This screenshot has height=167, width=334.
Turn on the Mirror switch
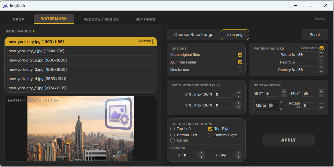(273, 105)
